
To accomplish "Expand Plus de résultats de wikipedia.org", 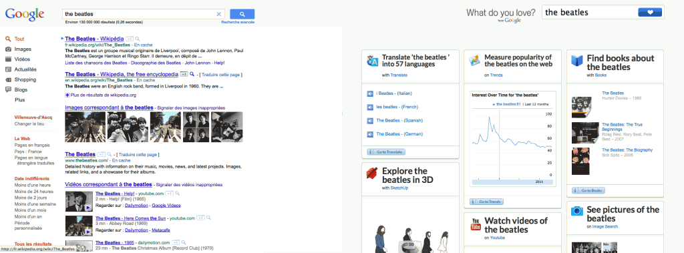I will (x=103, y=95).
